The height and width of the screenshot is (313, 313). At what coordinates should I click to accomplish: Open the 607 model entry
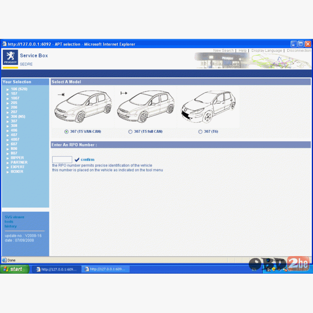[x=14, y=144]
